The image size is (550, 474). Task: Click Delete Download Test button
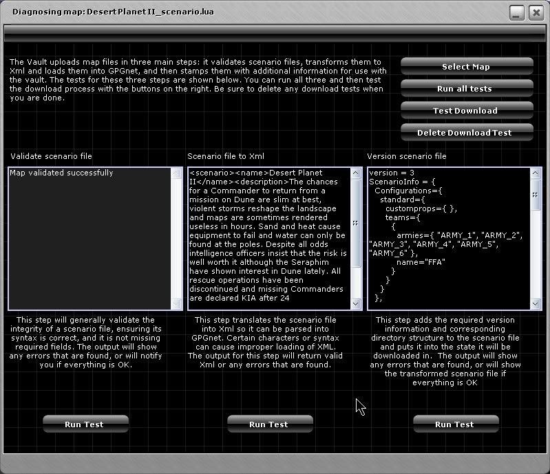point(466,133)
